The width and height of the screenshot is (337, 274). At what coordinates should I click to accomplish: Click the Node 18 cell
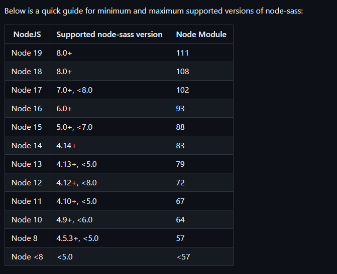click(27, 72)
